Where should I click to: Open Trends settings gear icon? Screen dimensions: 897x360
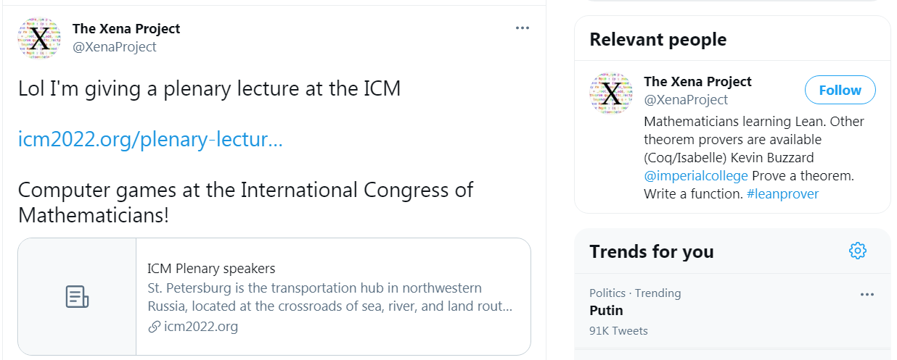858,251
